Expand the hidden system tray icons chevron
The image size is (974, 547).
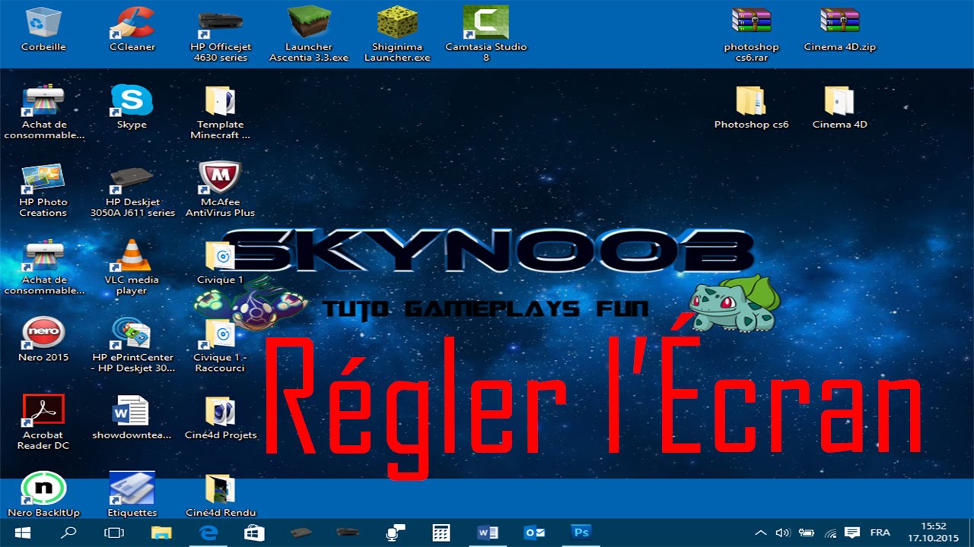[x=759, y=533]
